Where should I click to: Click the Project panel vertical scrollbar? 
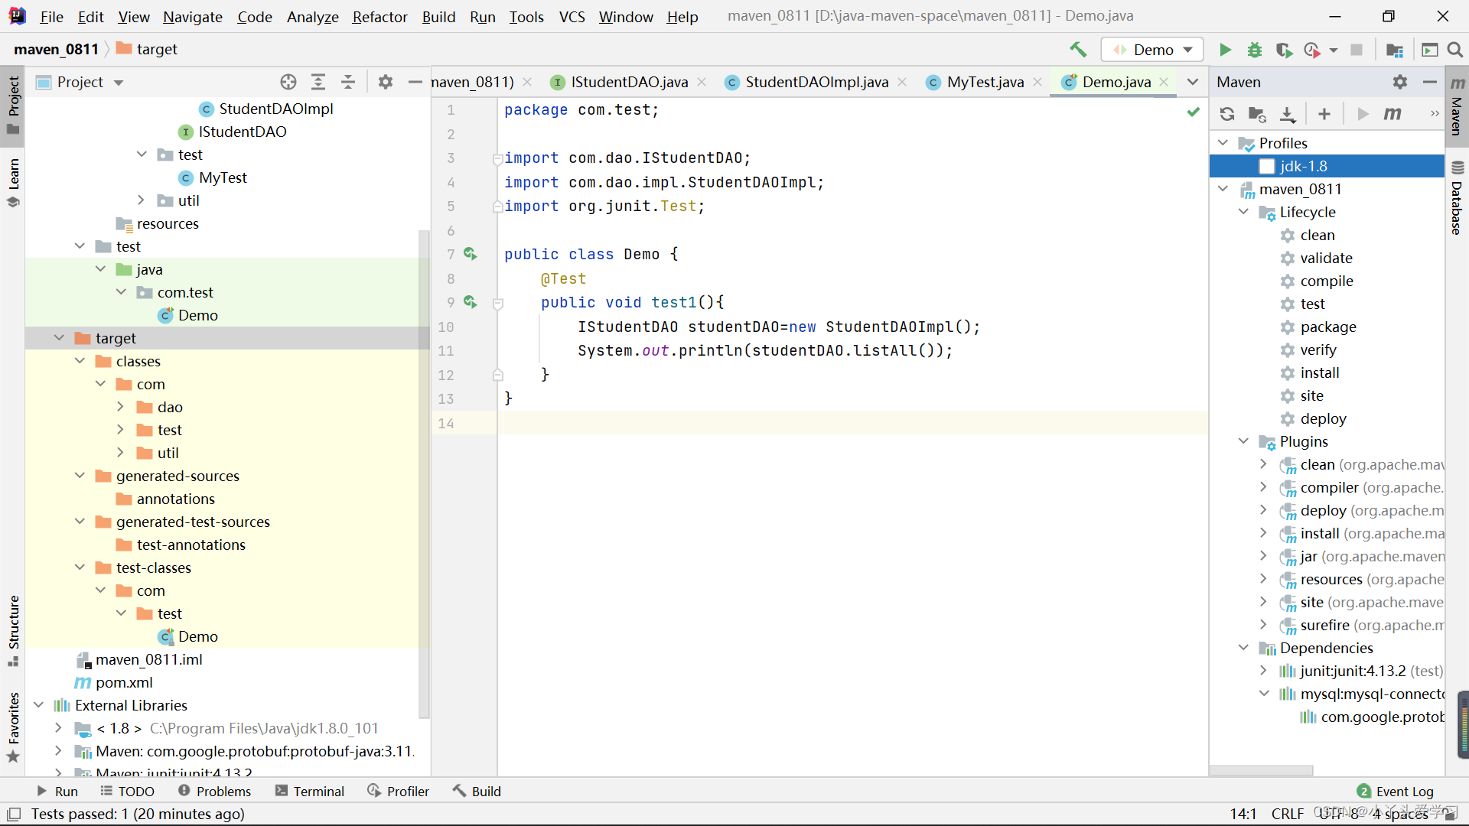tap(424, 474)
